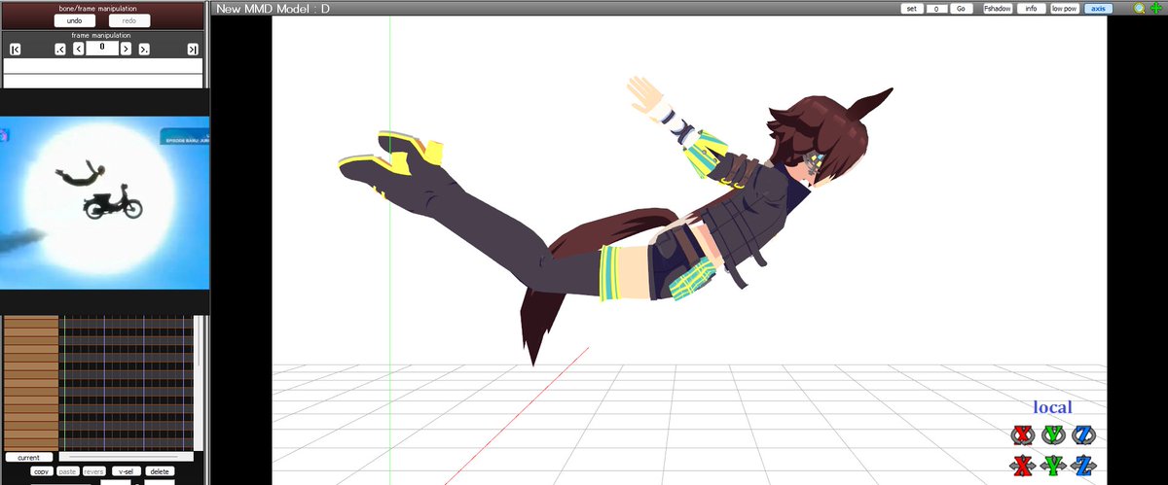
Task: Go to the next keyframe
Action: (x=144, y=50)
